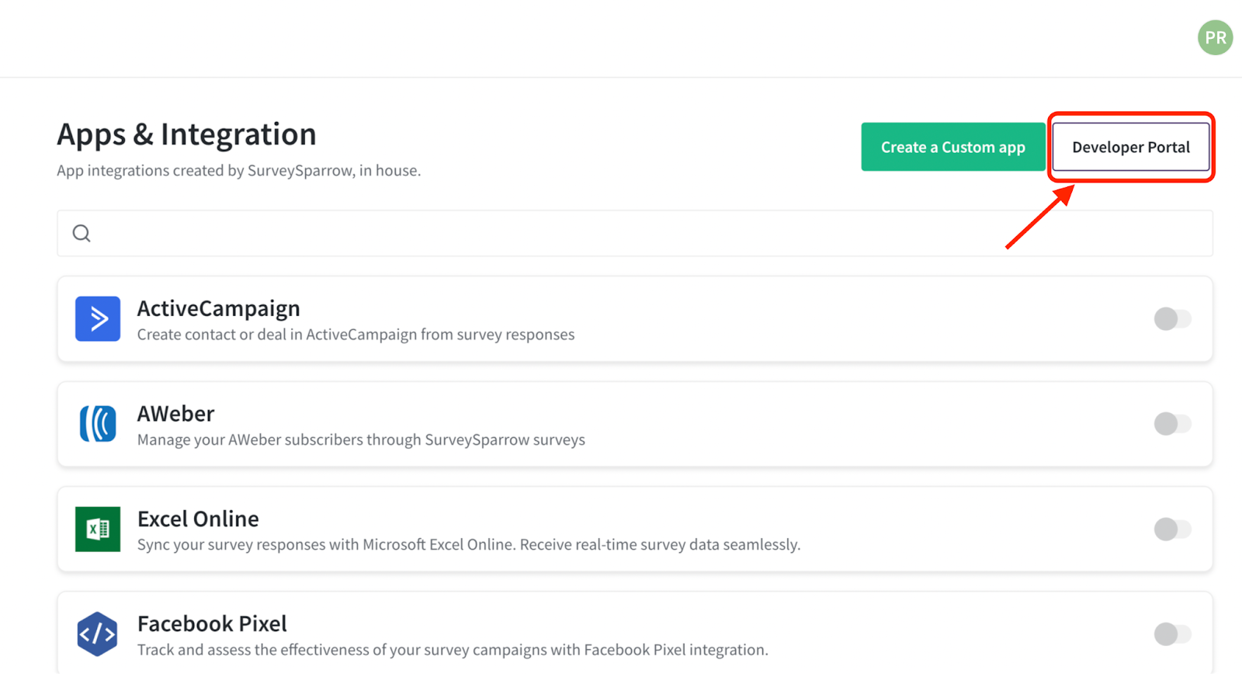Click the Facebook Pixel app icon
Screen dimensions: 1242x674
[x=98, y=634]
